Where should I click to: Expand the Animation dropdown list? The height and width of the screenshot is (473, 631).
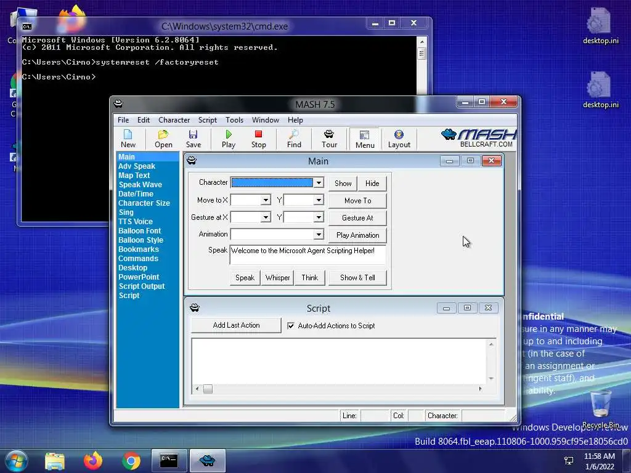tap(319, 234)
